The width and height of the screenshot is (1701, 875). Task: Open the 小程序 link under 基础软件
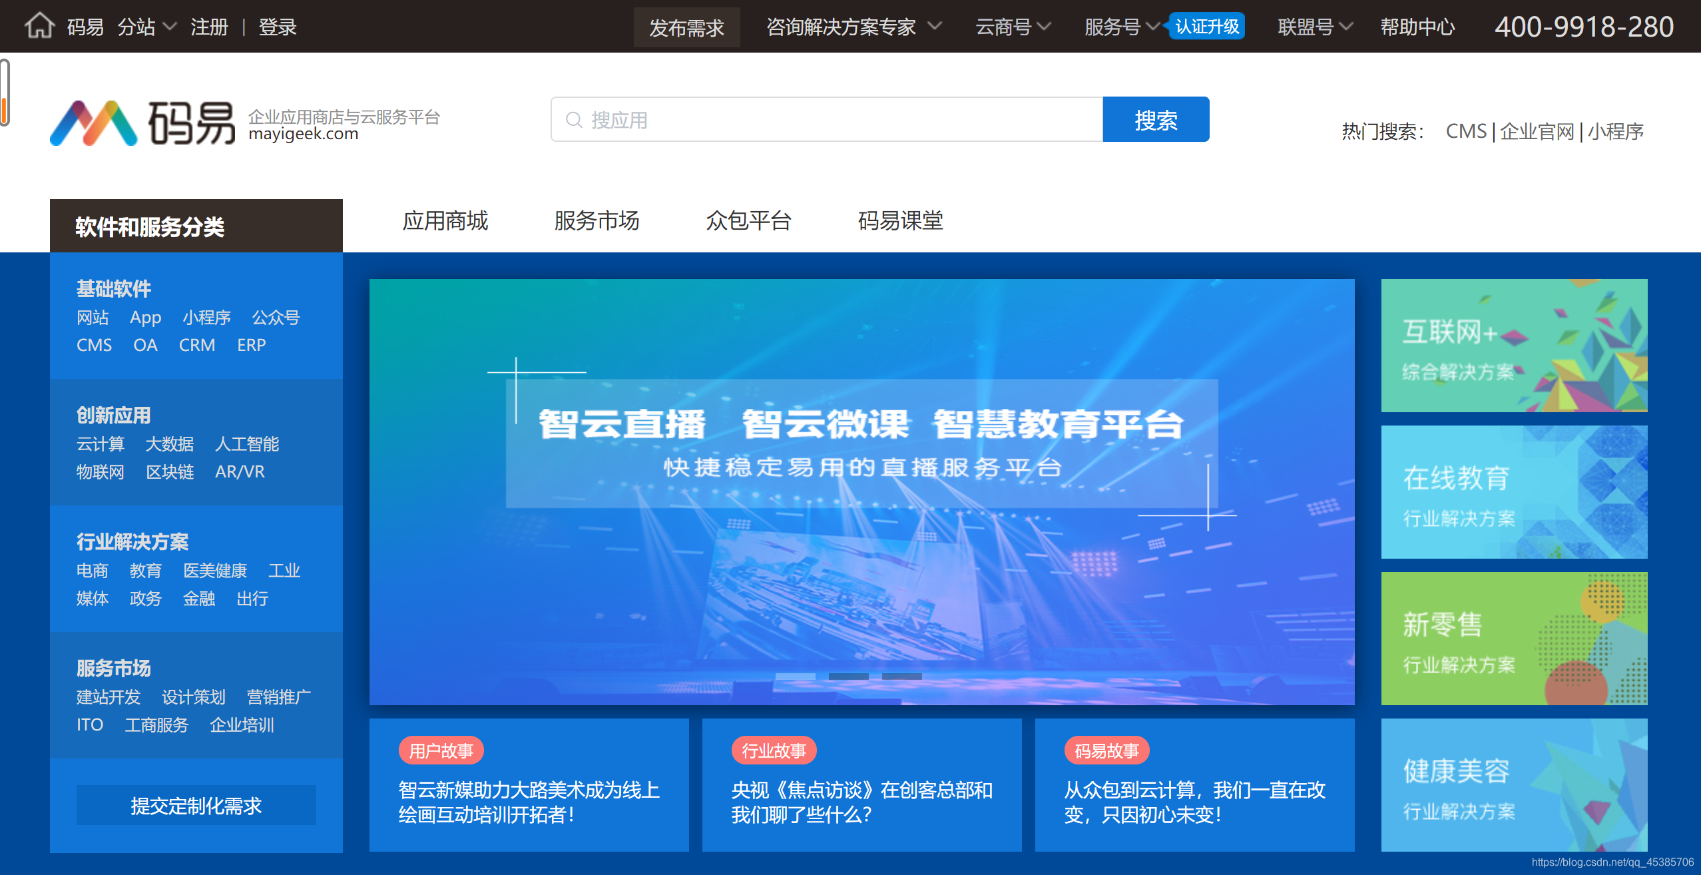(206, 318)
